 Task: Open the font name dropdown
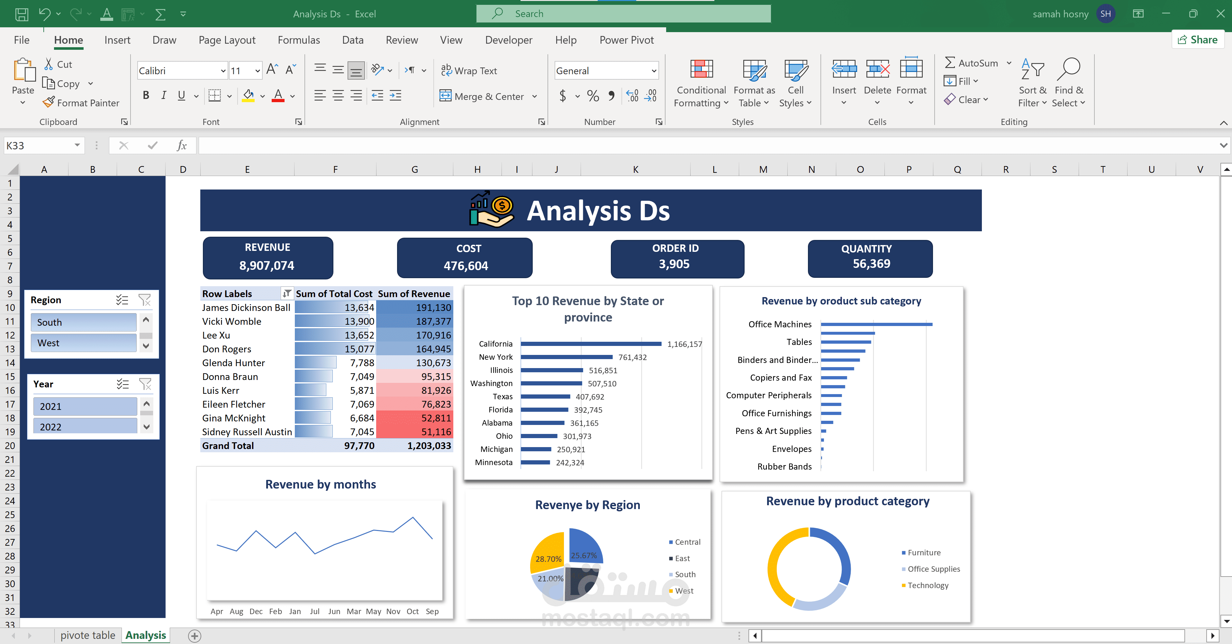coord(223,71)
